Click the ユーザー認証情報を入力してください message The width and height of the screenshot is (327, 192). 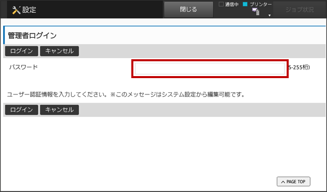click(x=126, y=94)
